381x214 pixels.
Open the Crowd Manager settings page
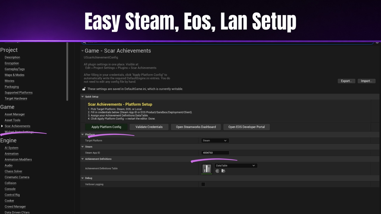pyautogui.click(x=15, y=207)
